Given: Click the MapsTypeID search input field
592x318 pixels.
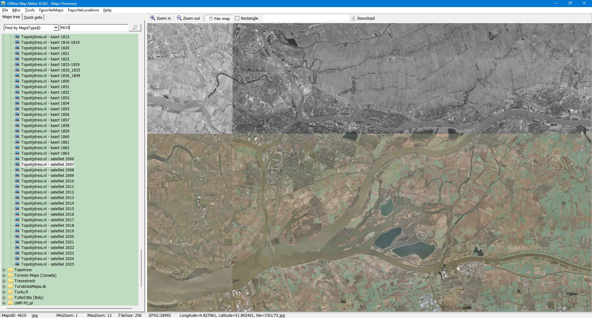Looking at the screenshot, I should pyautogui.click(x=94, y=28).
